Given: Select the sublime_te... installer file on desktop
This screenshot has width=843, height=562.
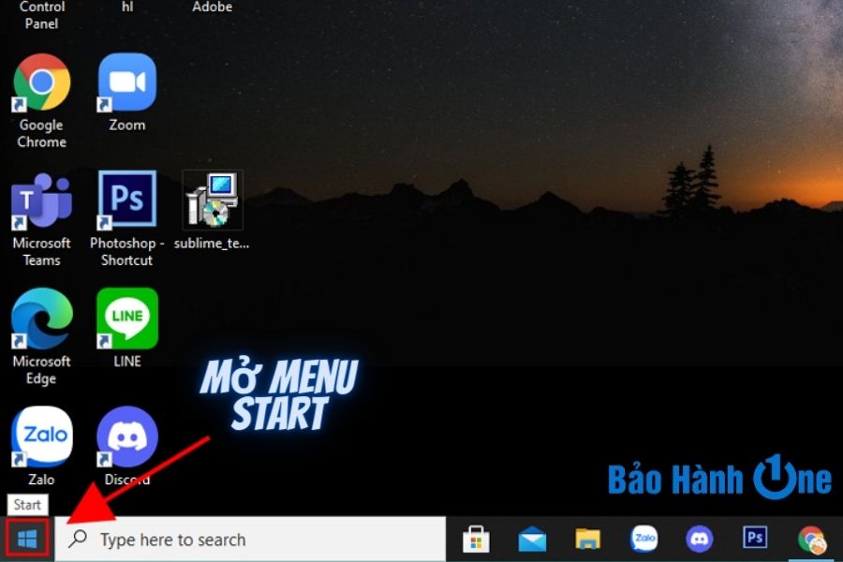Looking at the screenshot, I should click(213, 200).
